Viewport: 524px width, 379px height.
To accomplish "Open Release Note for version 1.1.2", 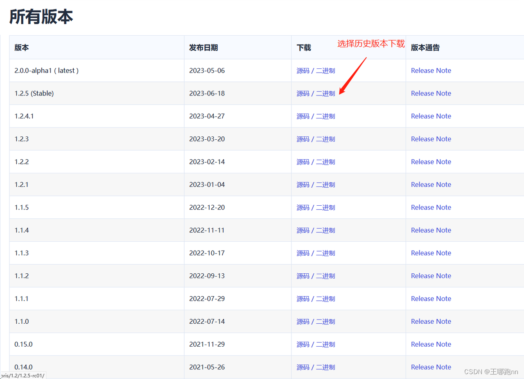I will (x=431, y=276).
